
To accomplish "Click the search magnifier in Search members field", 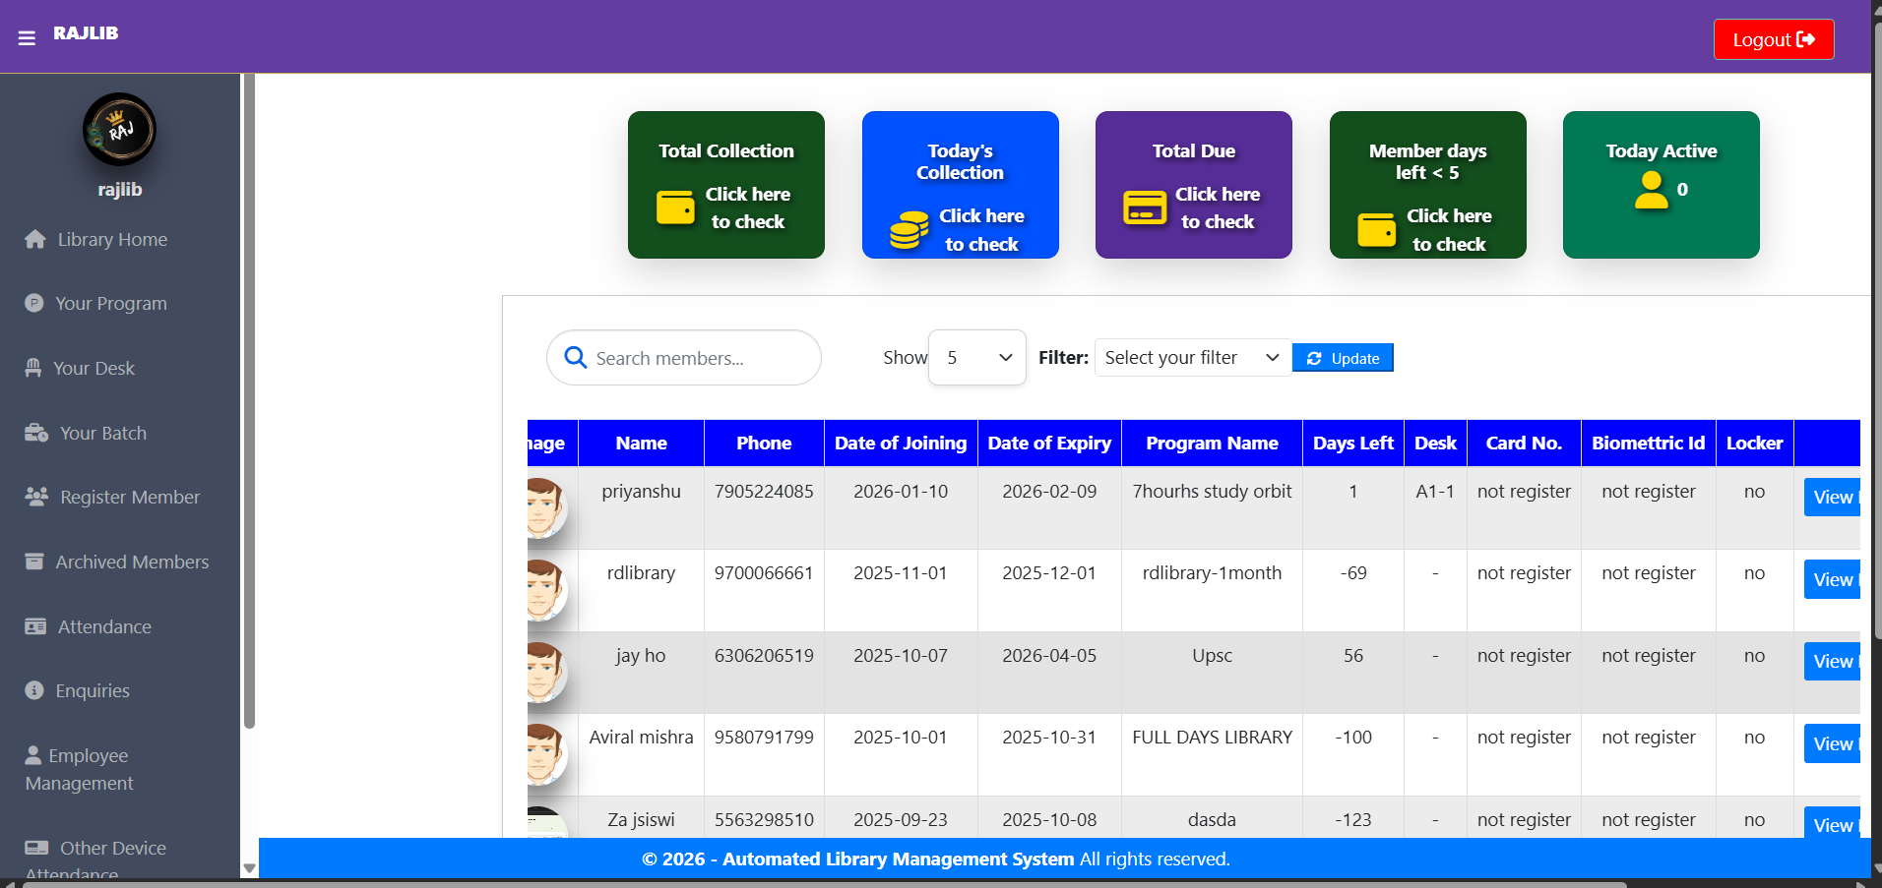I will pos(575,357).
